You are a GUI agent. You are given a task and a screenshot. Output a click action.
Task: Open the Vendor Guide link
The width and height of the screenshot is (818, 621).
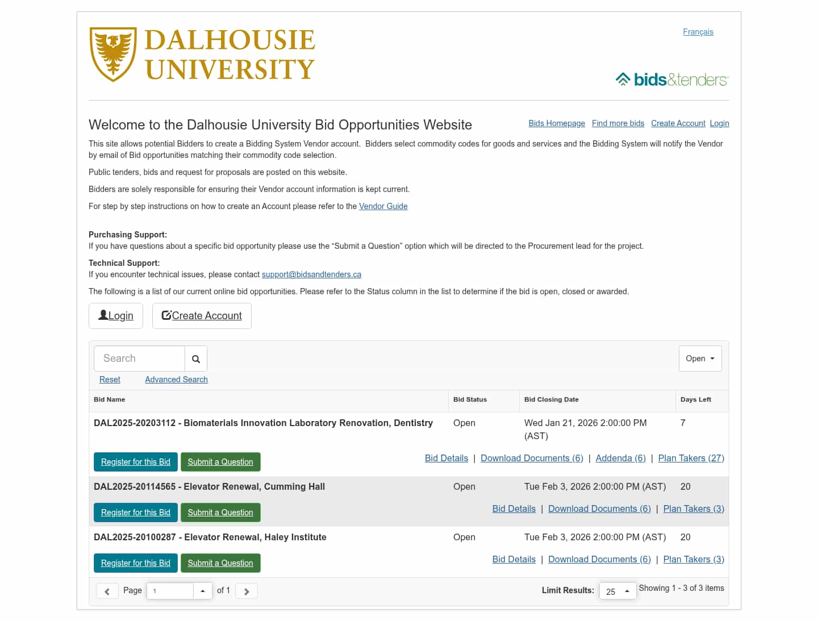pos(383,206)
